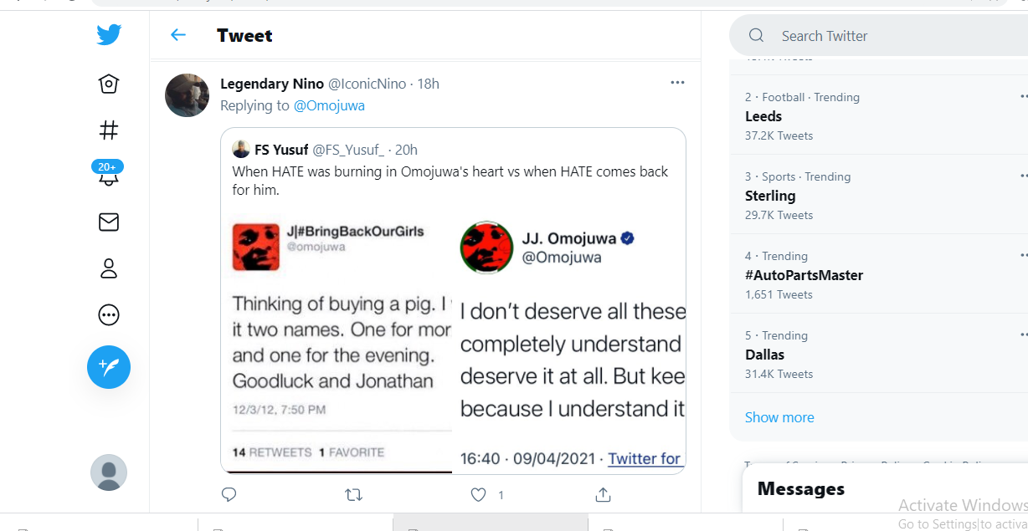
Task: Select the #AutoPartsMaster trending topic
Action: (804, 275)
